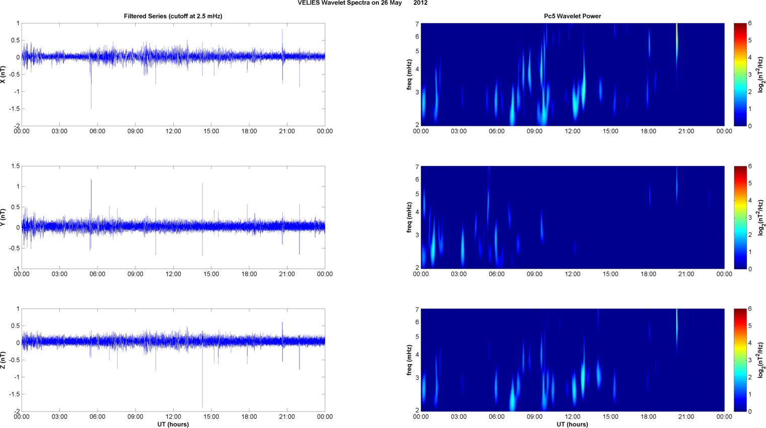Click the "6" tick on the middle colorbar
Image resolution: width=766 pixels, height=428 pixels.
[750, 166]
